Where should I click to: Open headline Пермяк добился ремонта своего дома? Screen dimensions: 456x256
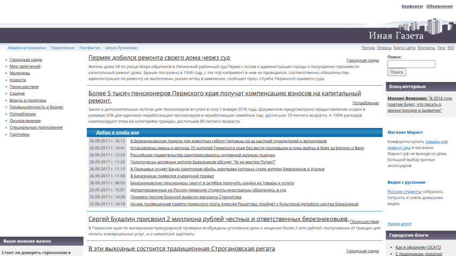tap(159, 58)
